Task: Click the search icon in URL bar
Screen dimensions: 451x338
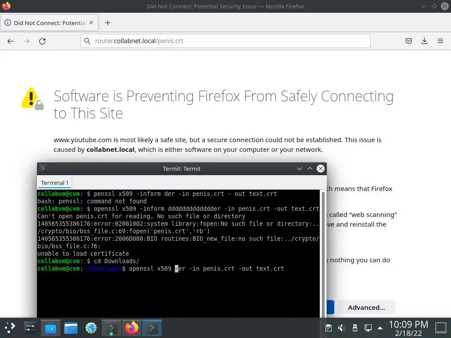Action: pos(87,41)
